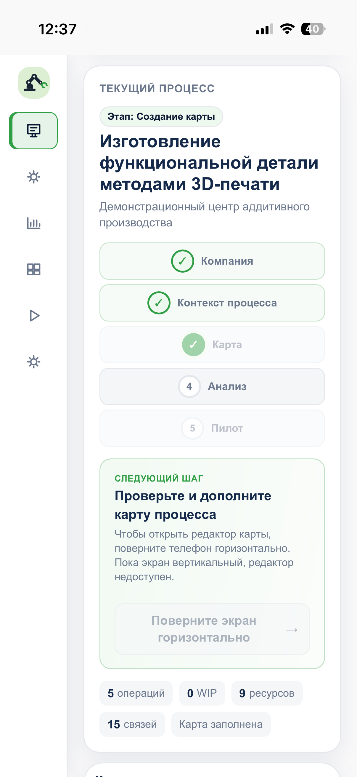This screenshot has width=357, height=777.
Task: Tap the 9 ресурсов chip
Action: 267,693
